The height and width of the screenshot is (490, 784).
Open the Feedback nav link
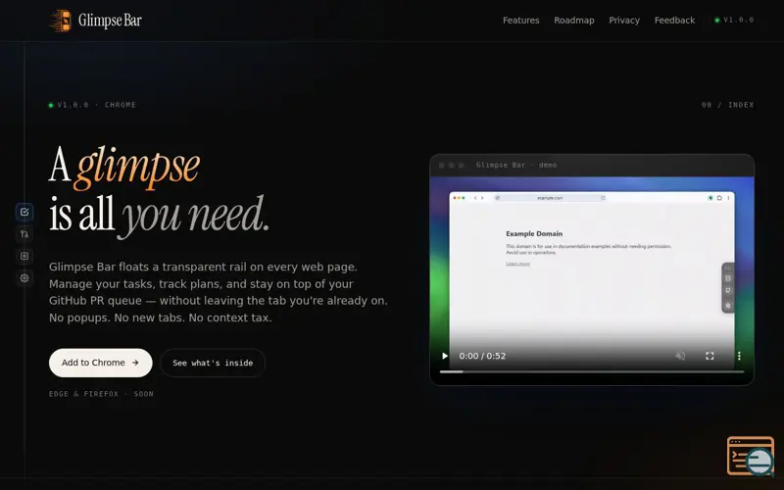674,21
